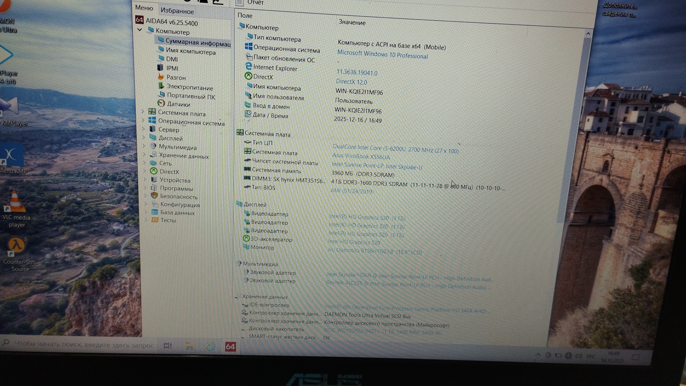Open Power Management (Электропитание) item
Viewport: 686px width, 386px height.
[x=189, y=88]
